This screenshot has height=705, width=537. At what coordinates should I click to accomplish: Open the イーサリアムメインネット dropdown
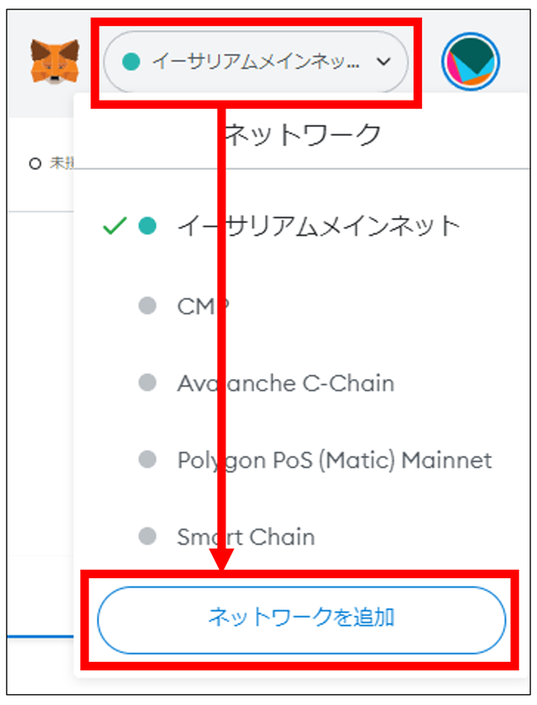[x=253, y=62]
